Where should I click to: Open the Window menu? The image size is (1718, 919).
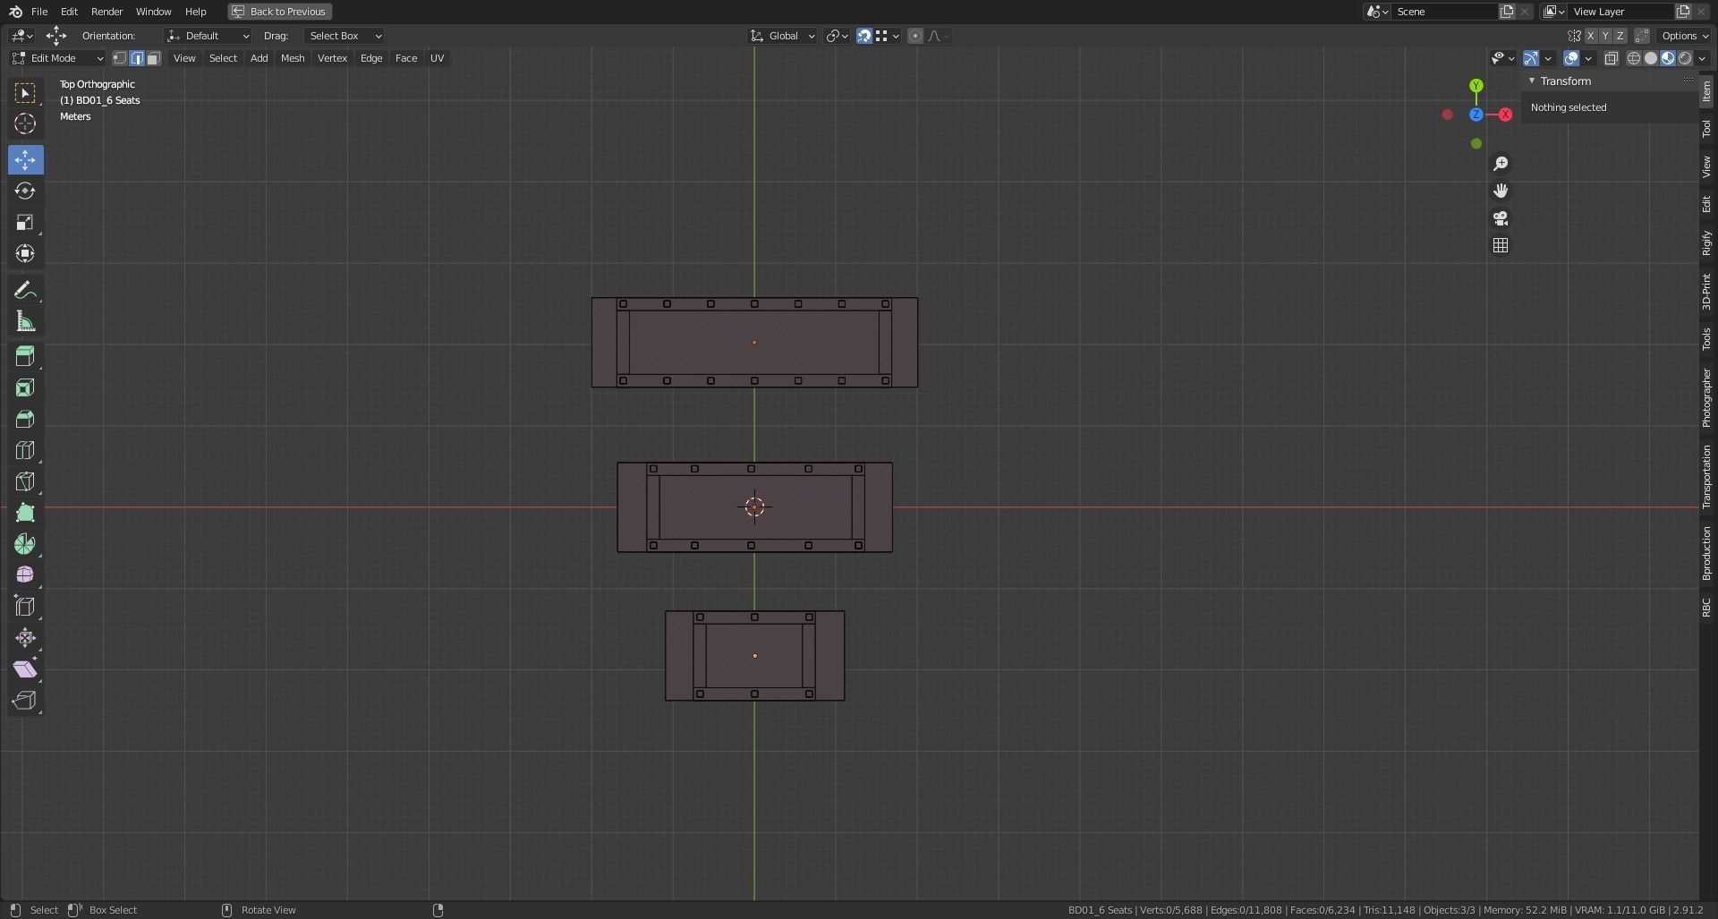pos(153,12)
